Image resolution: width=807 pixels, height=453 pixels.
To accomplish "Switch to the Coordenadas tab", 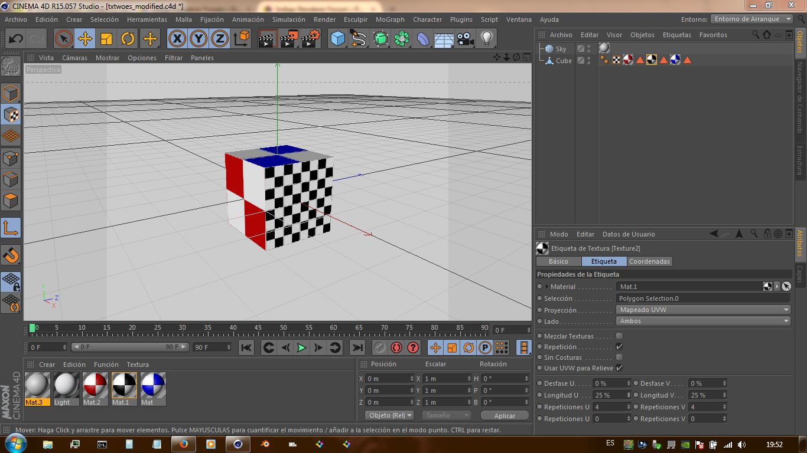I will pyautogui.click(x=649, y=261).
